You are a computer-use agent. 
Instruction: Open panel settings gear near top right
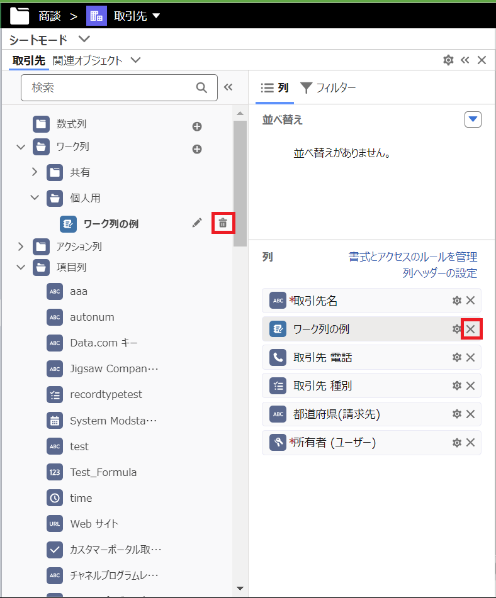[x=448, y=60]
